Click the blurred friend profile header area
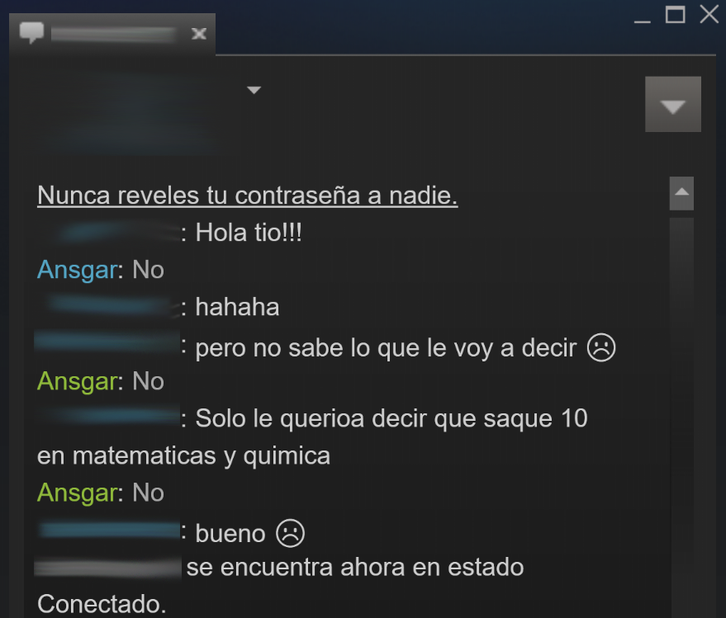Screen dimensions: 726x618 [x=135, y=111]
